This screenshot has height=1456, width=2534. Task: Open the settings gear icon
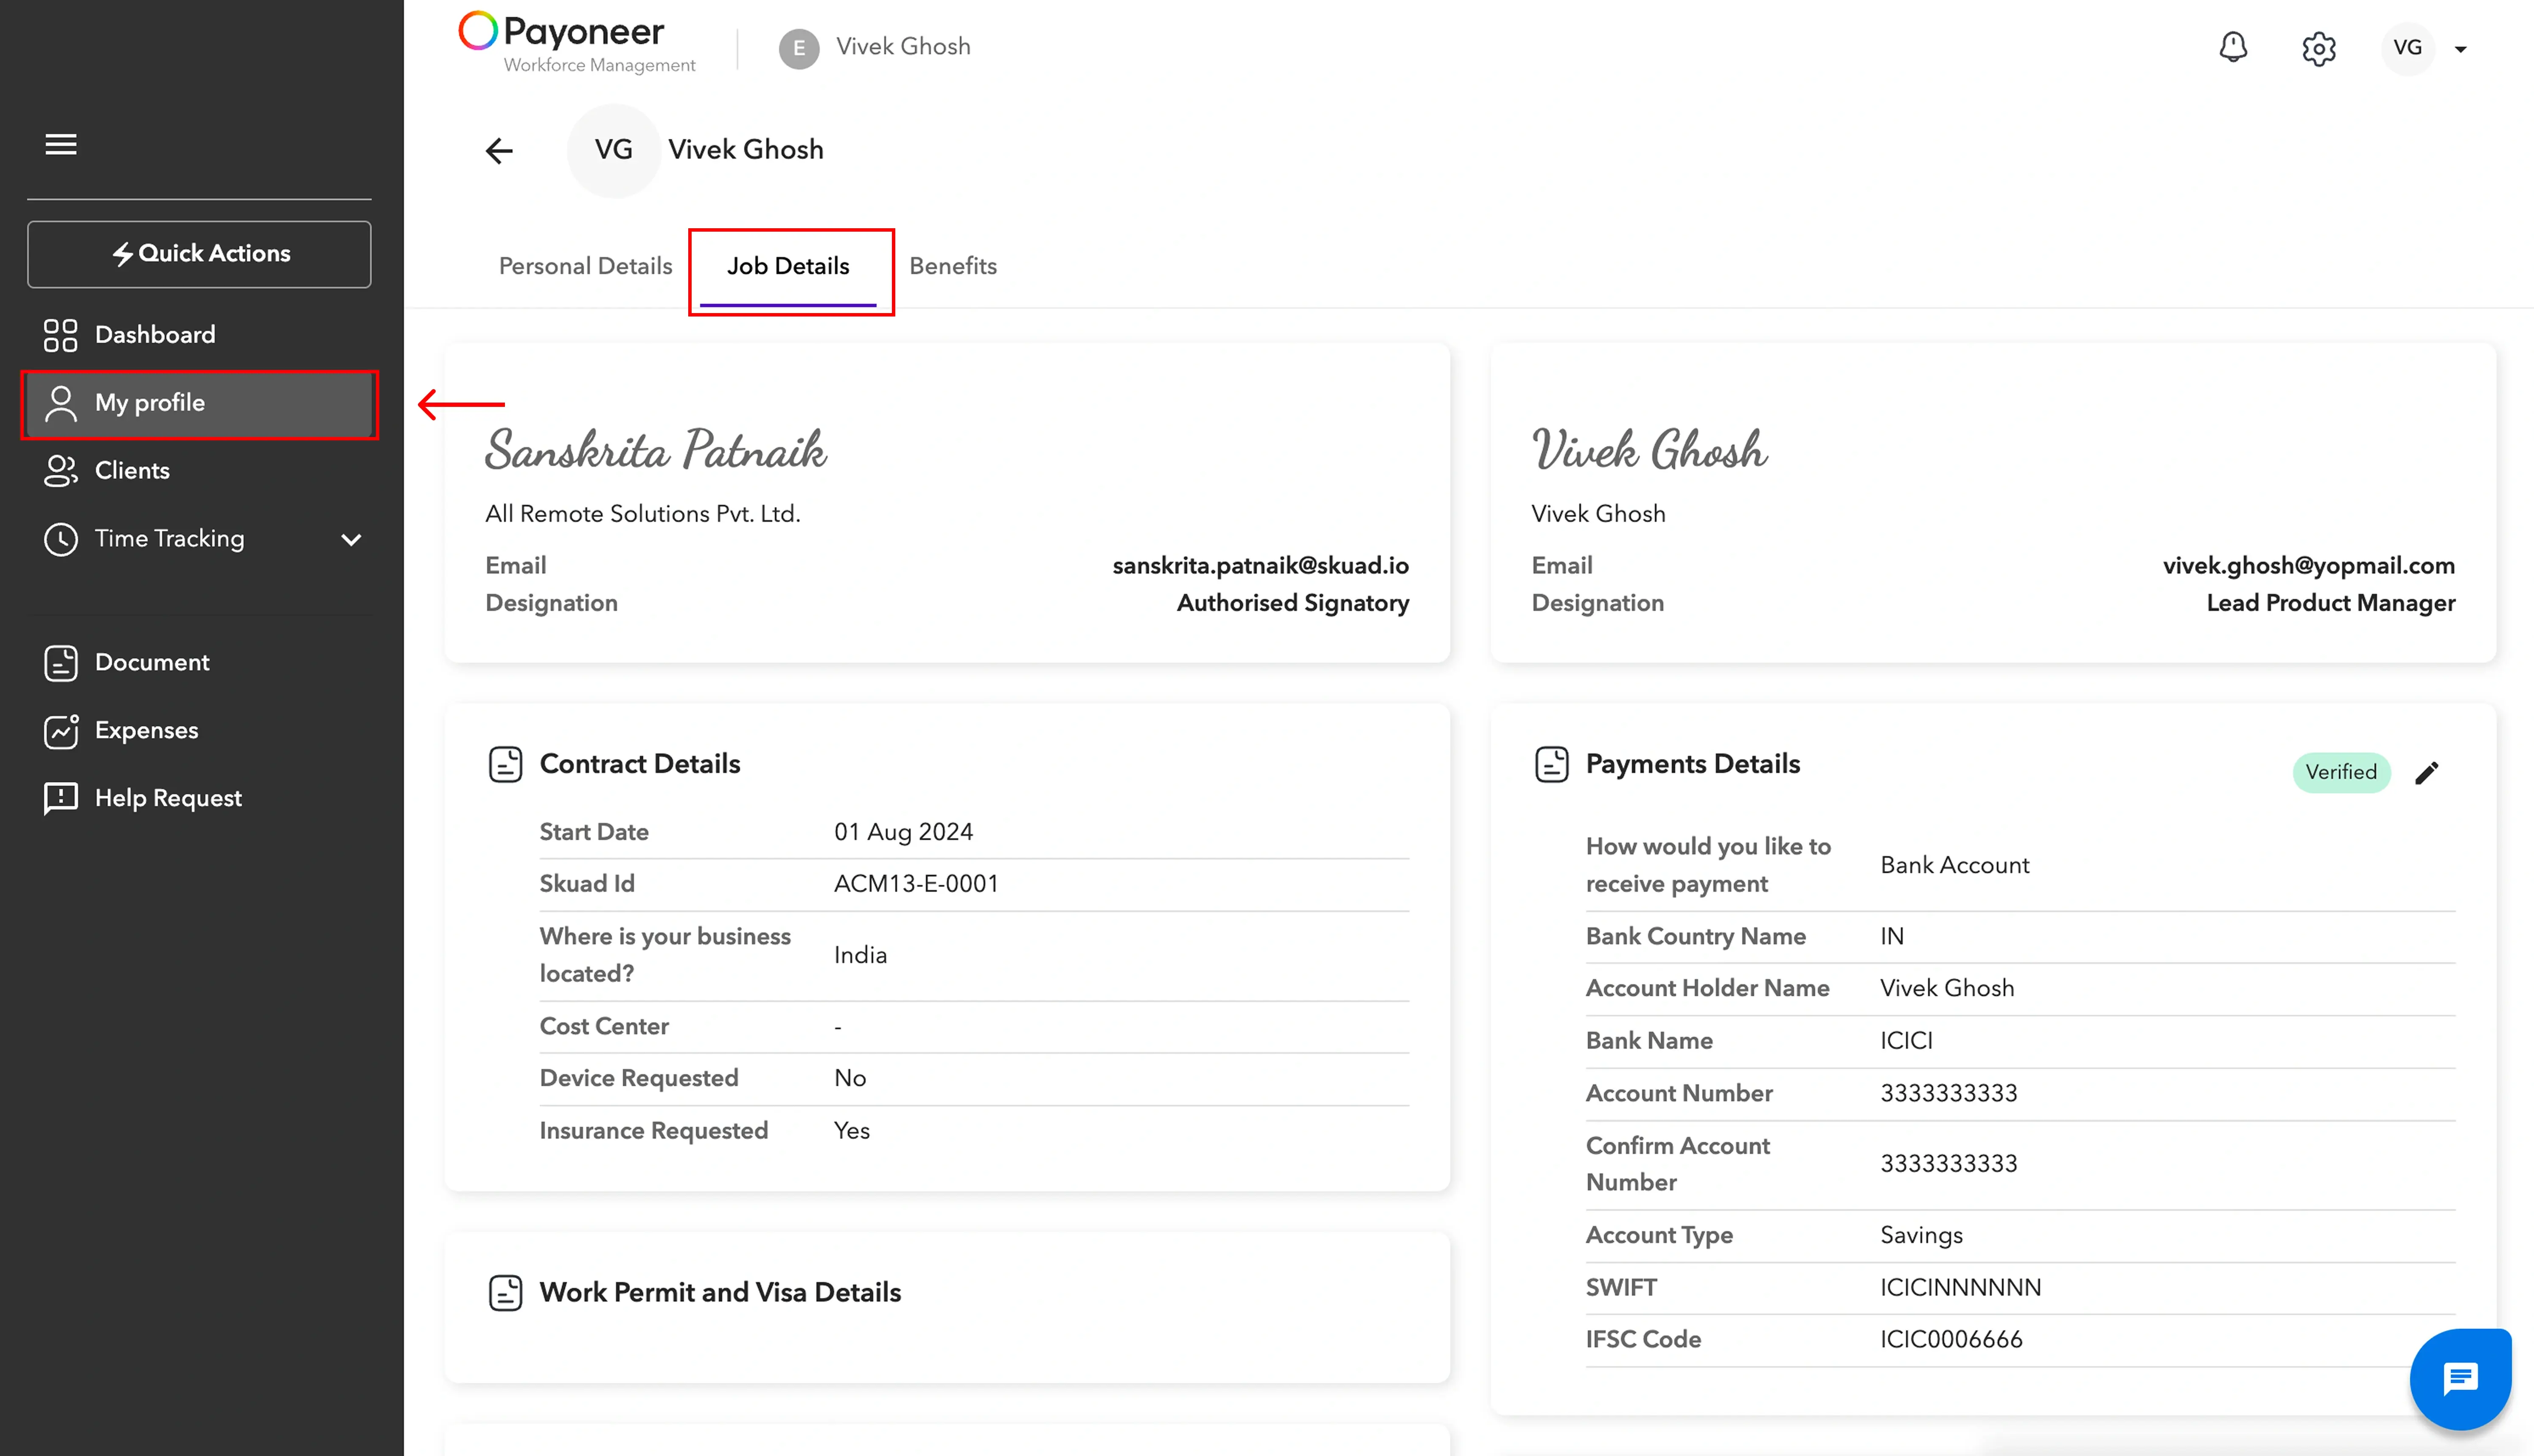click(x=2318, y=48)
